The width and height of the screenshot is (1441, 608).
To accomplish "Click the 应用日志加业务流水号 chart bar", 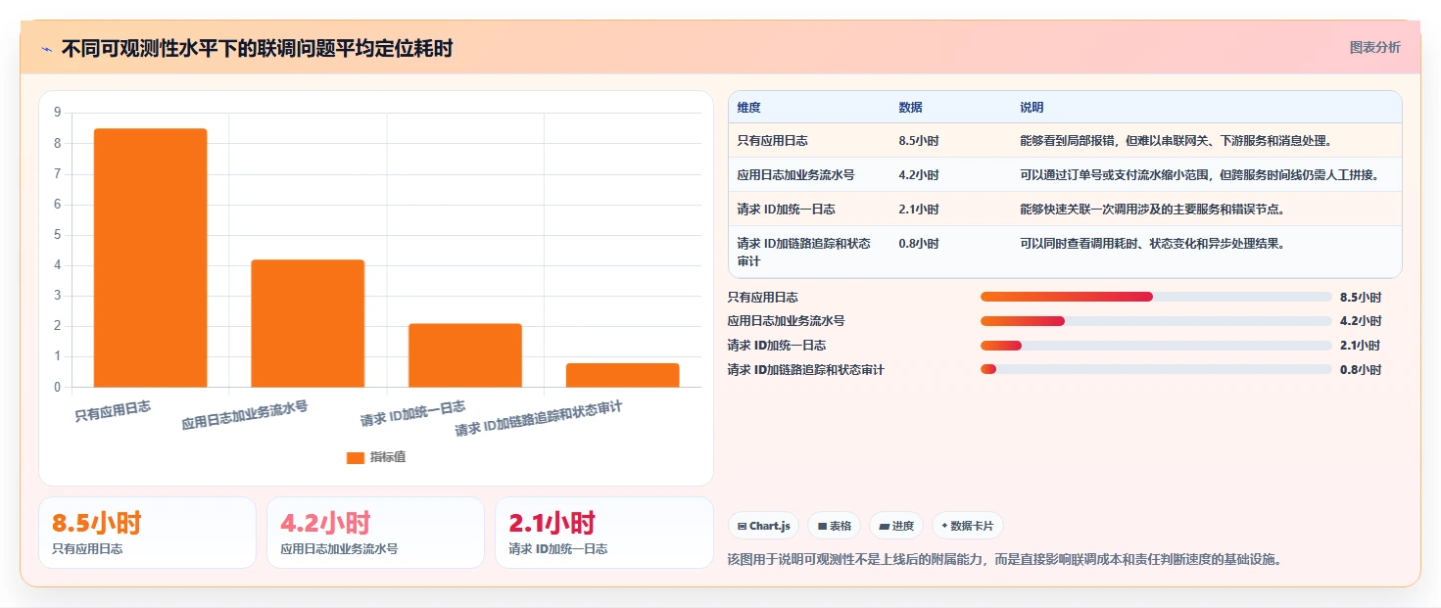I will [308, 323].
